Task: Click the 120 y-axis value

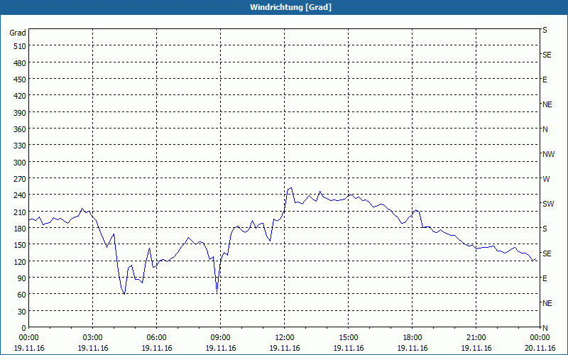Action: point(21,262)
